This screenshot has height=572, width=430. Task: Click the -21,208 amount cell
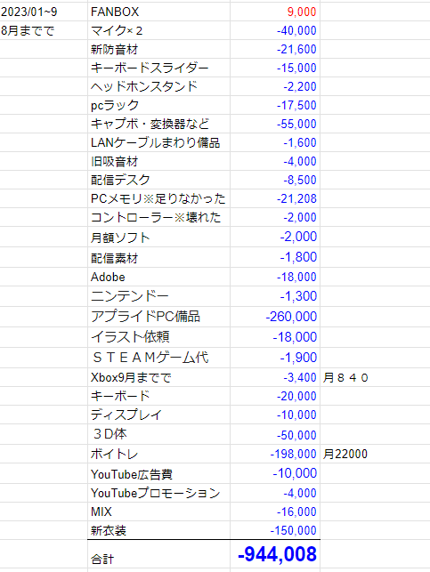[275, 198]
